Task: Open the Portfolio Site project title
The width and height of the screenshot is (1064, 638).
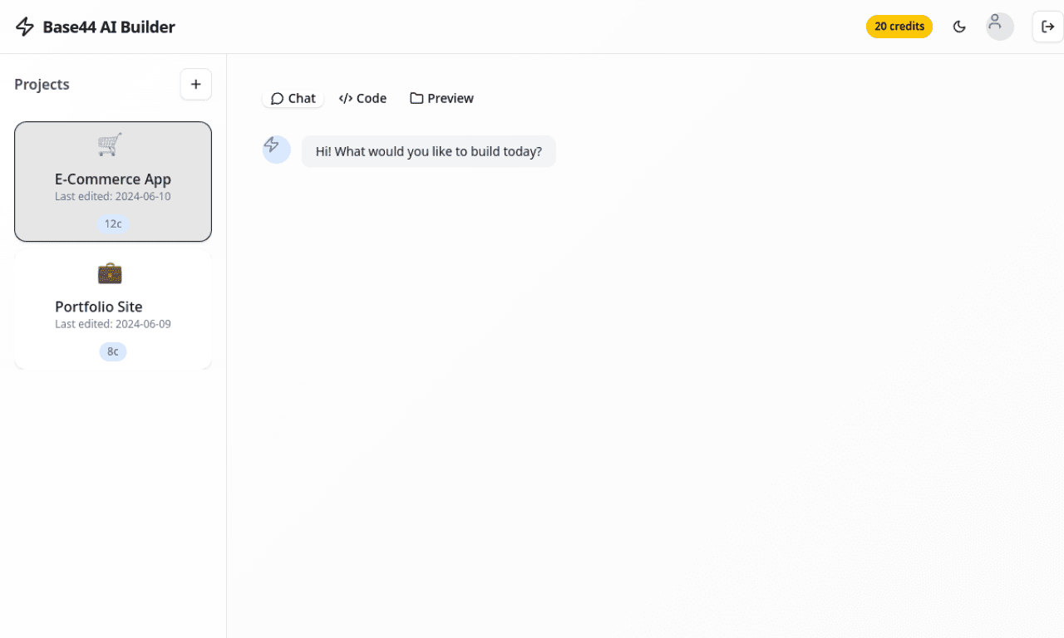Action: [99, 307]
